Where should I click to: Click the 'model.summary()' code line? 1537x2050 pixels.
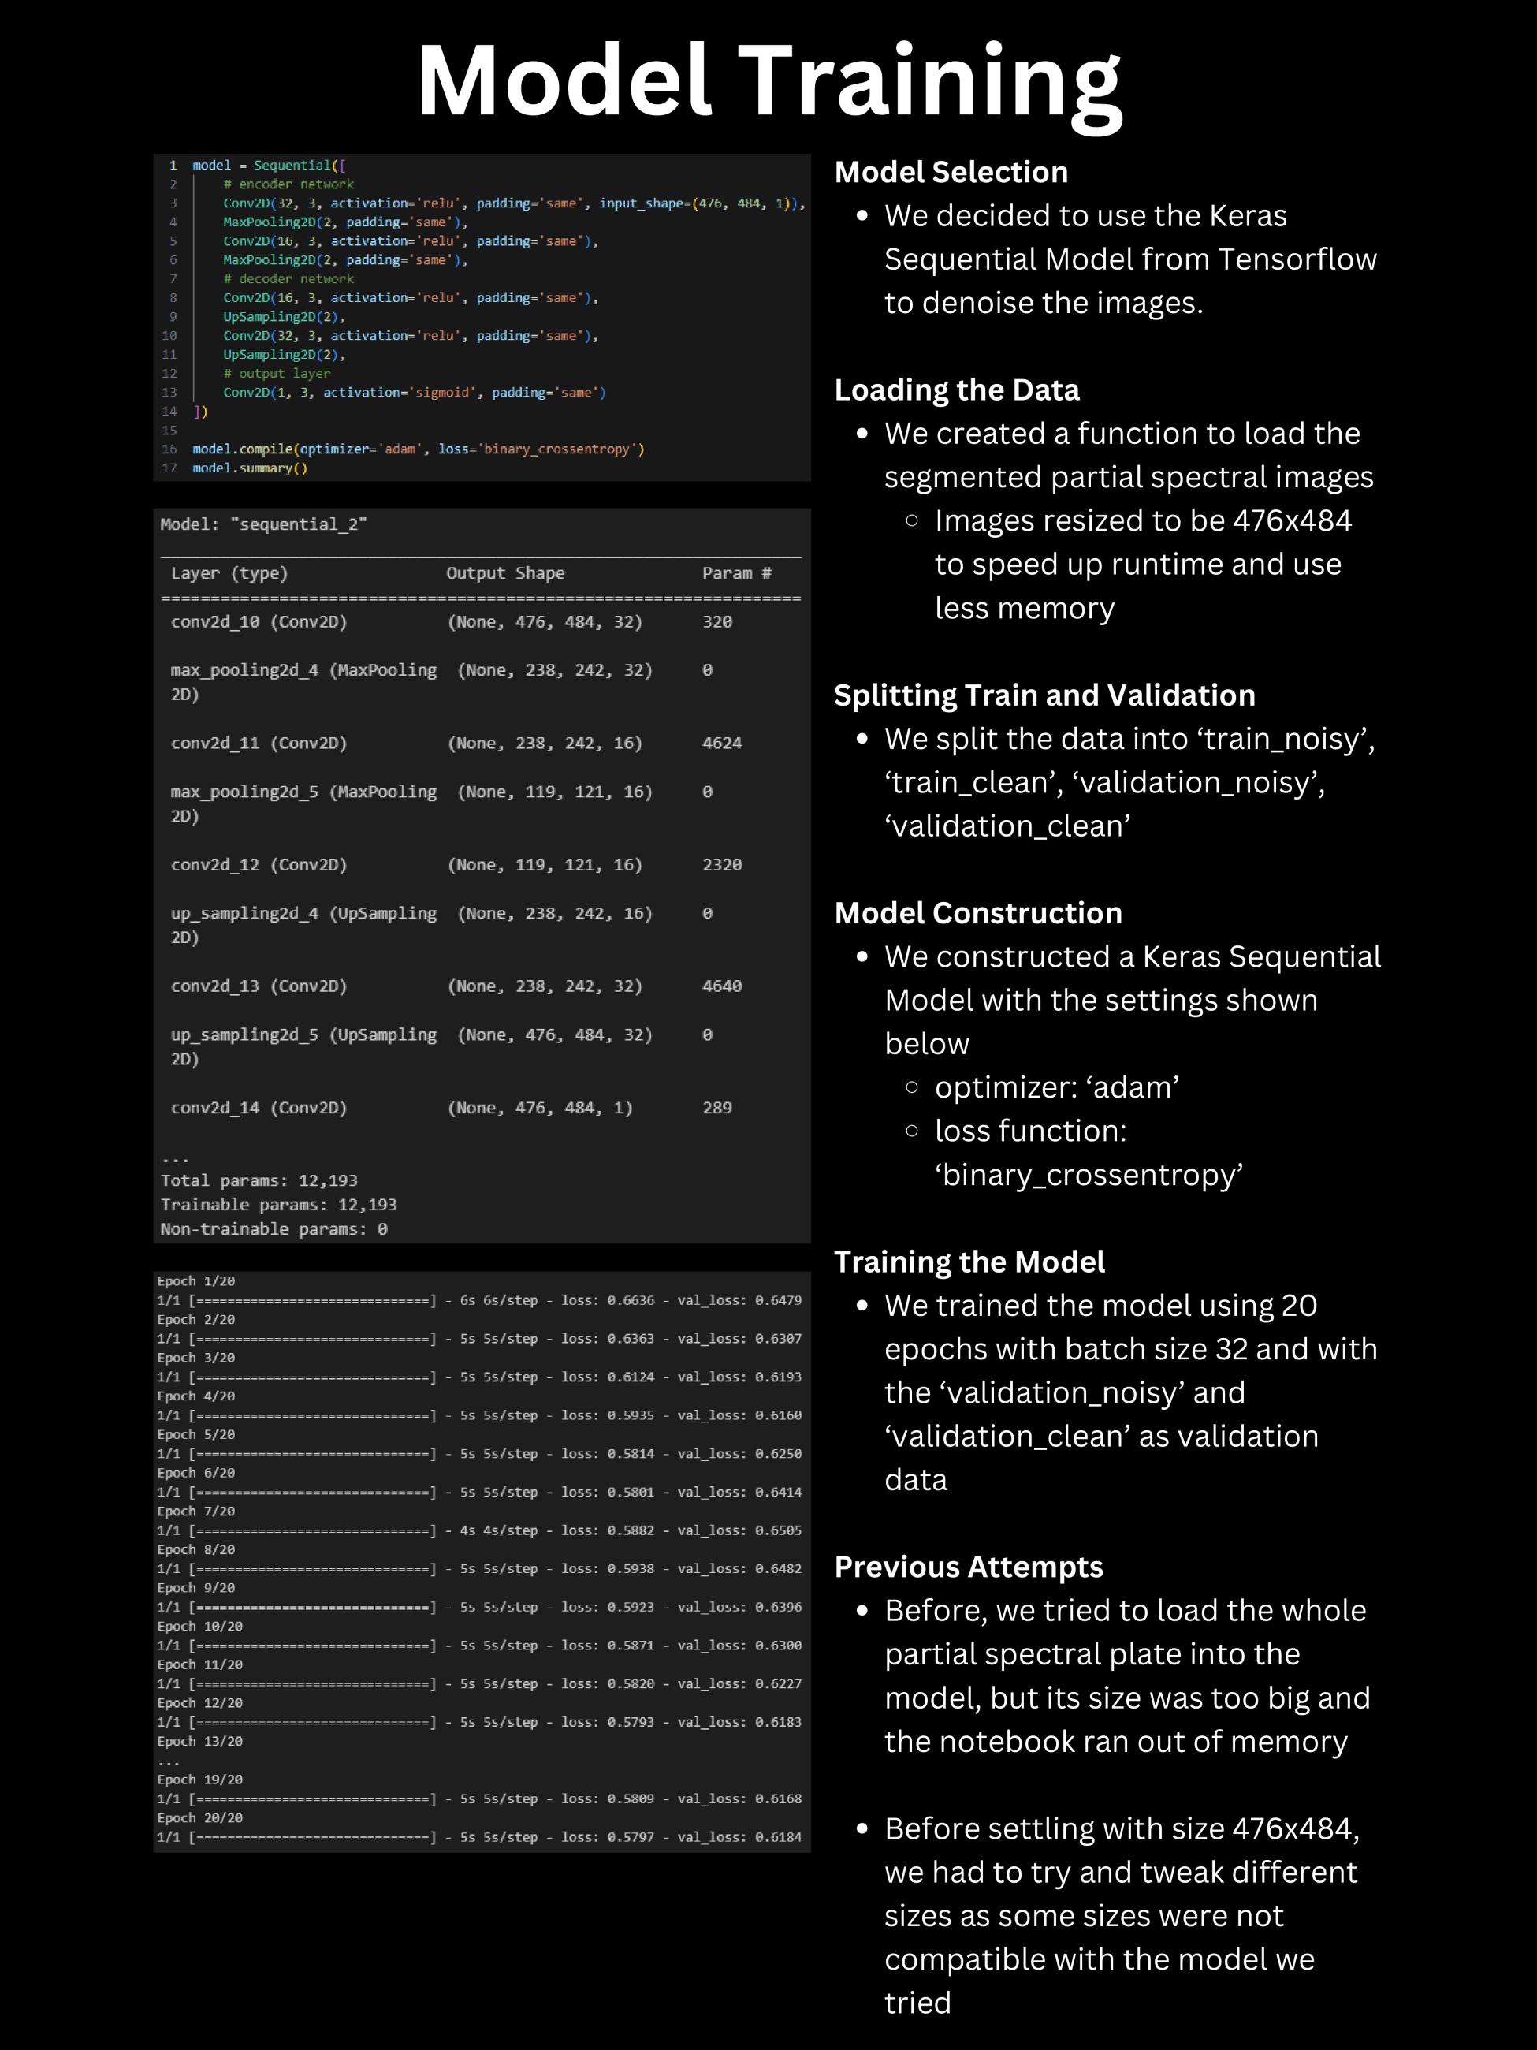[249, 468]
